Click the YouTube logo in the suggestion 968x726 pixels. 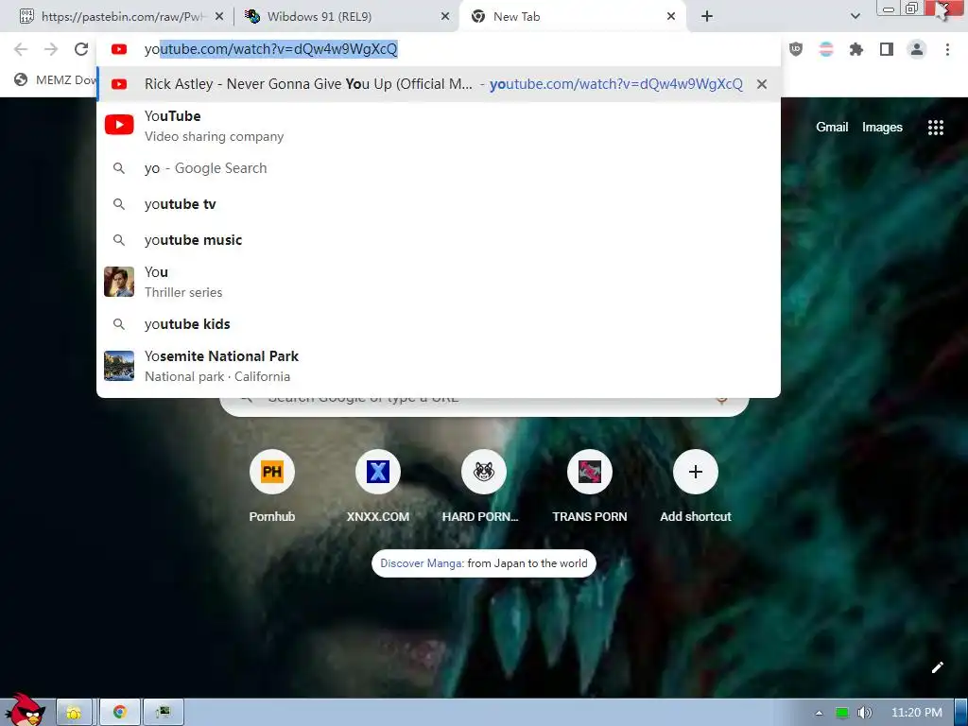pyautogui.click(x=119, y=125)
